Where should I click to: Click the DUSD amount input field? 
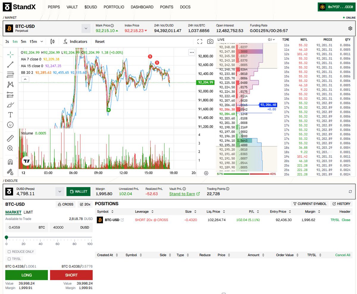point(71,227)
